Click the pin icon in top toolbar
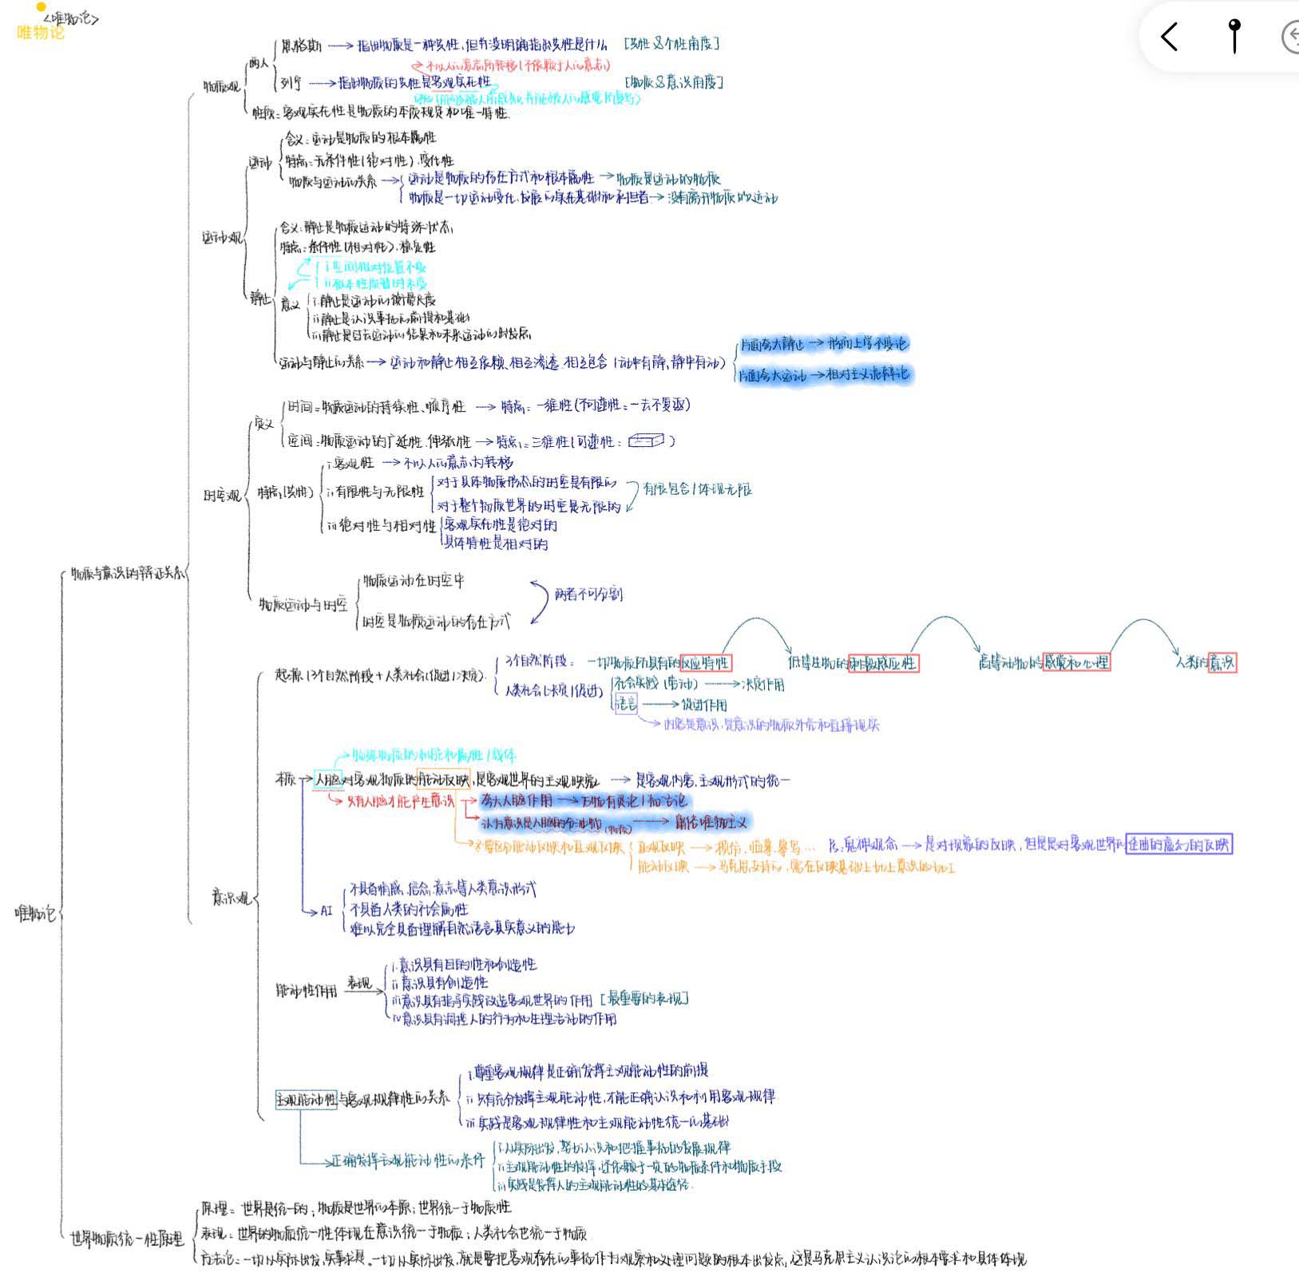This screenshot has height=1277, width=1299. click(1234, 36)
